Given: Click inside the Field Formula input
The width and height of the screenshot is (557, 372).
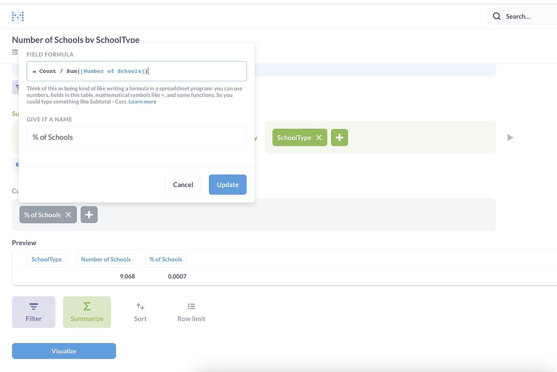Looking at the screenshot, I should point(136,71).
